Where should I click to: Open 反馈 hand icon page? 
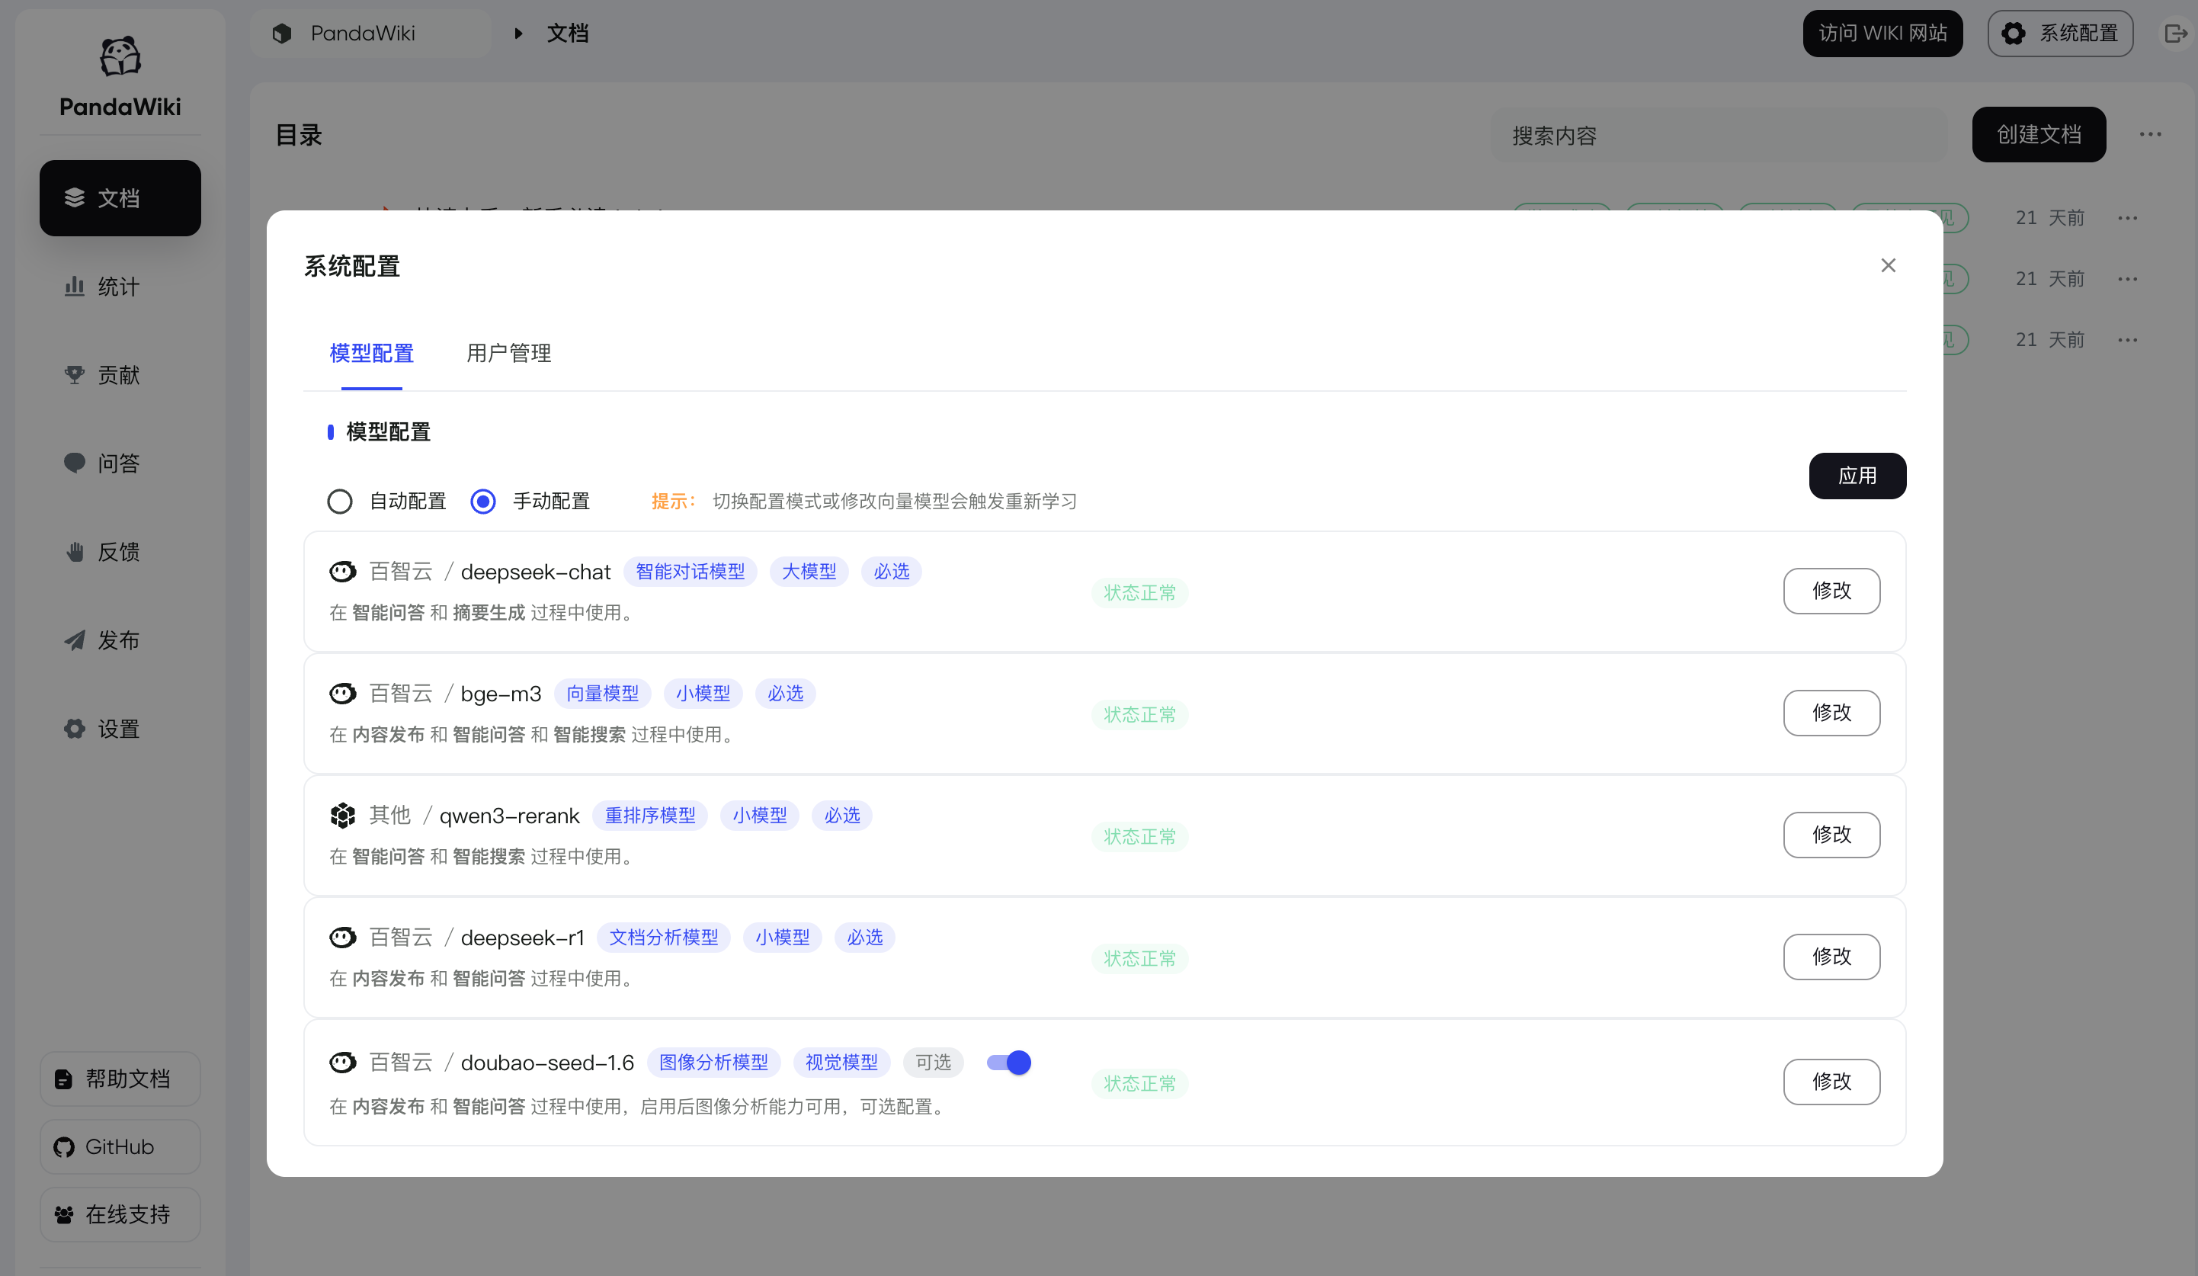(x=75, y=551)
